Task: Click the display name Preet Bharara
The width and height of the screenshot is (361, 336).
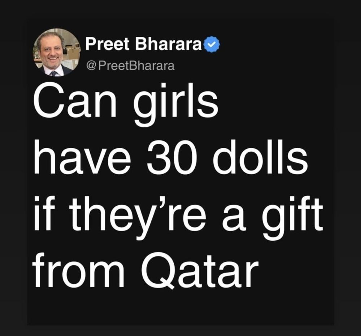Action: click(143, 44)
